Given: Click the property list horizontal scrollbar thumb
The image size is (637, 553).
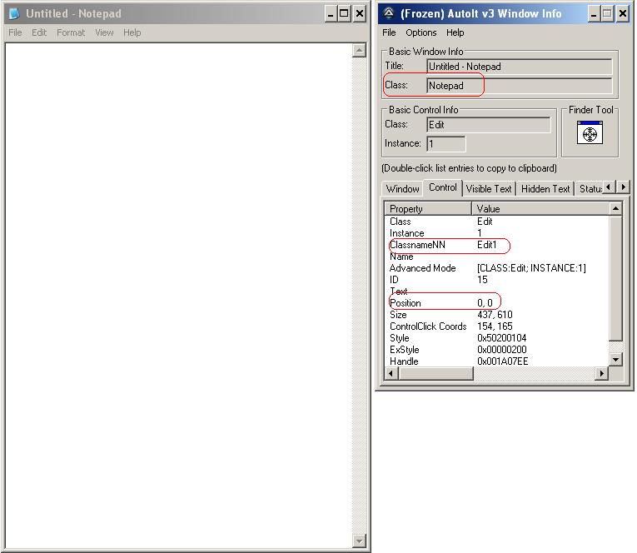Looking at the screenshot, I should [435, 373].
